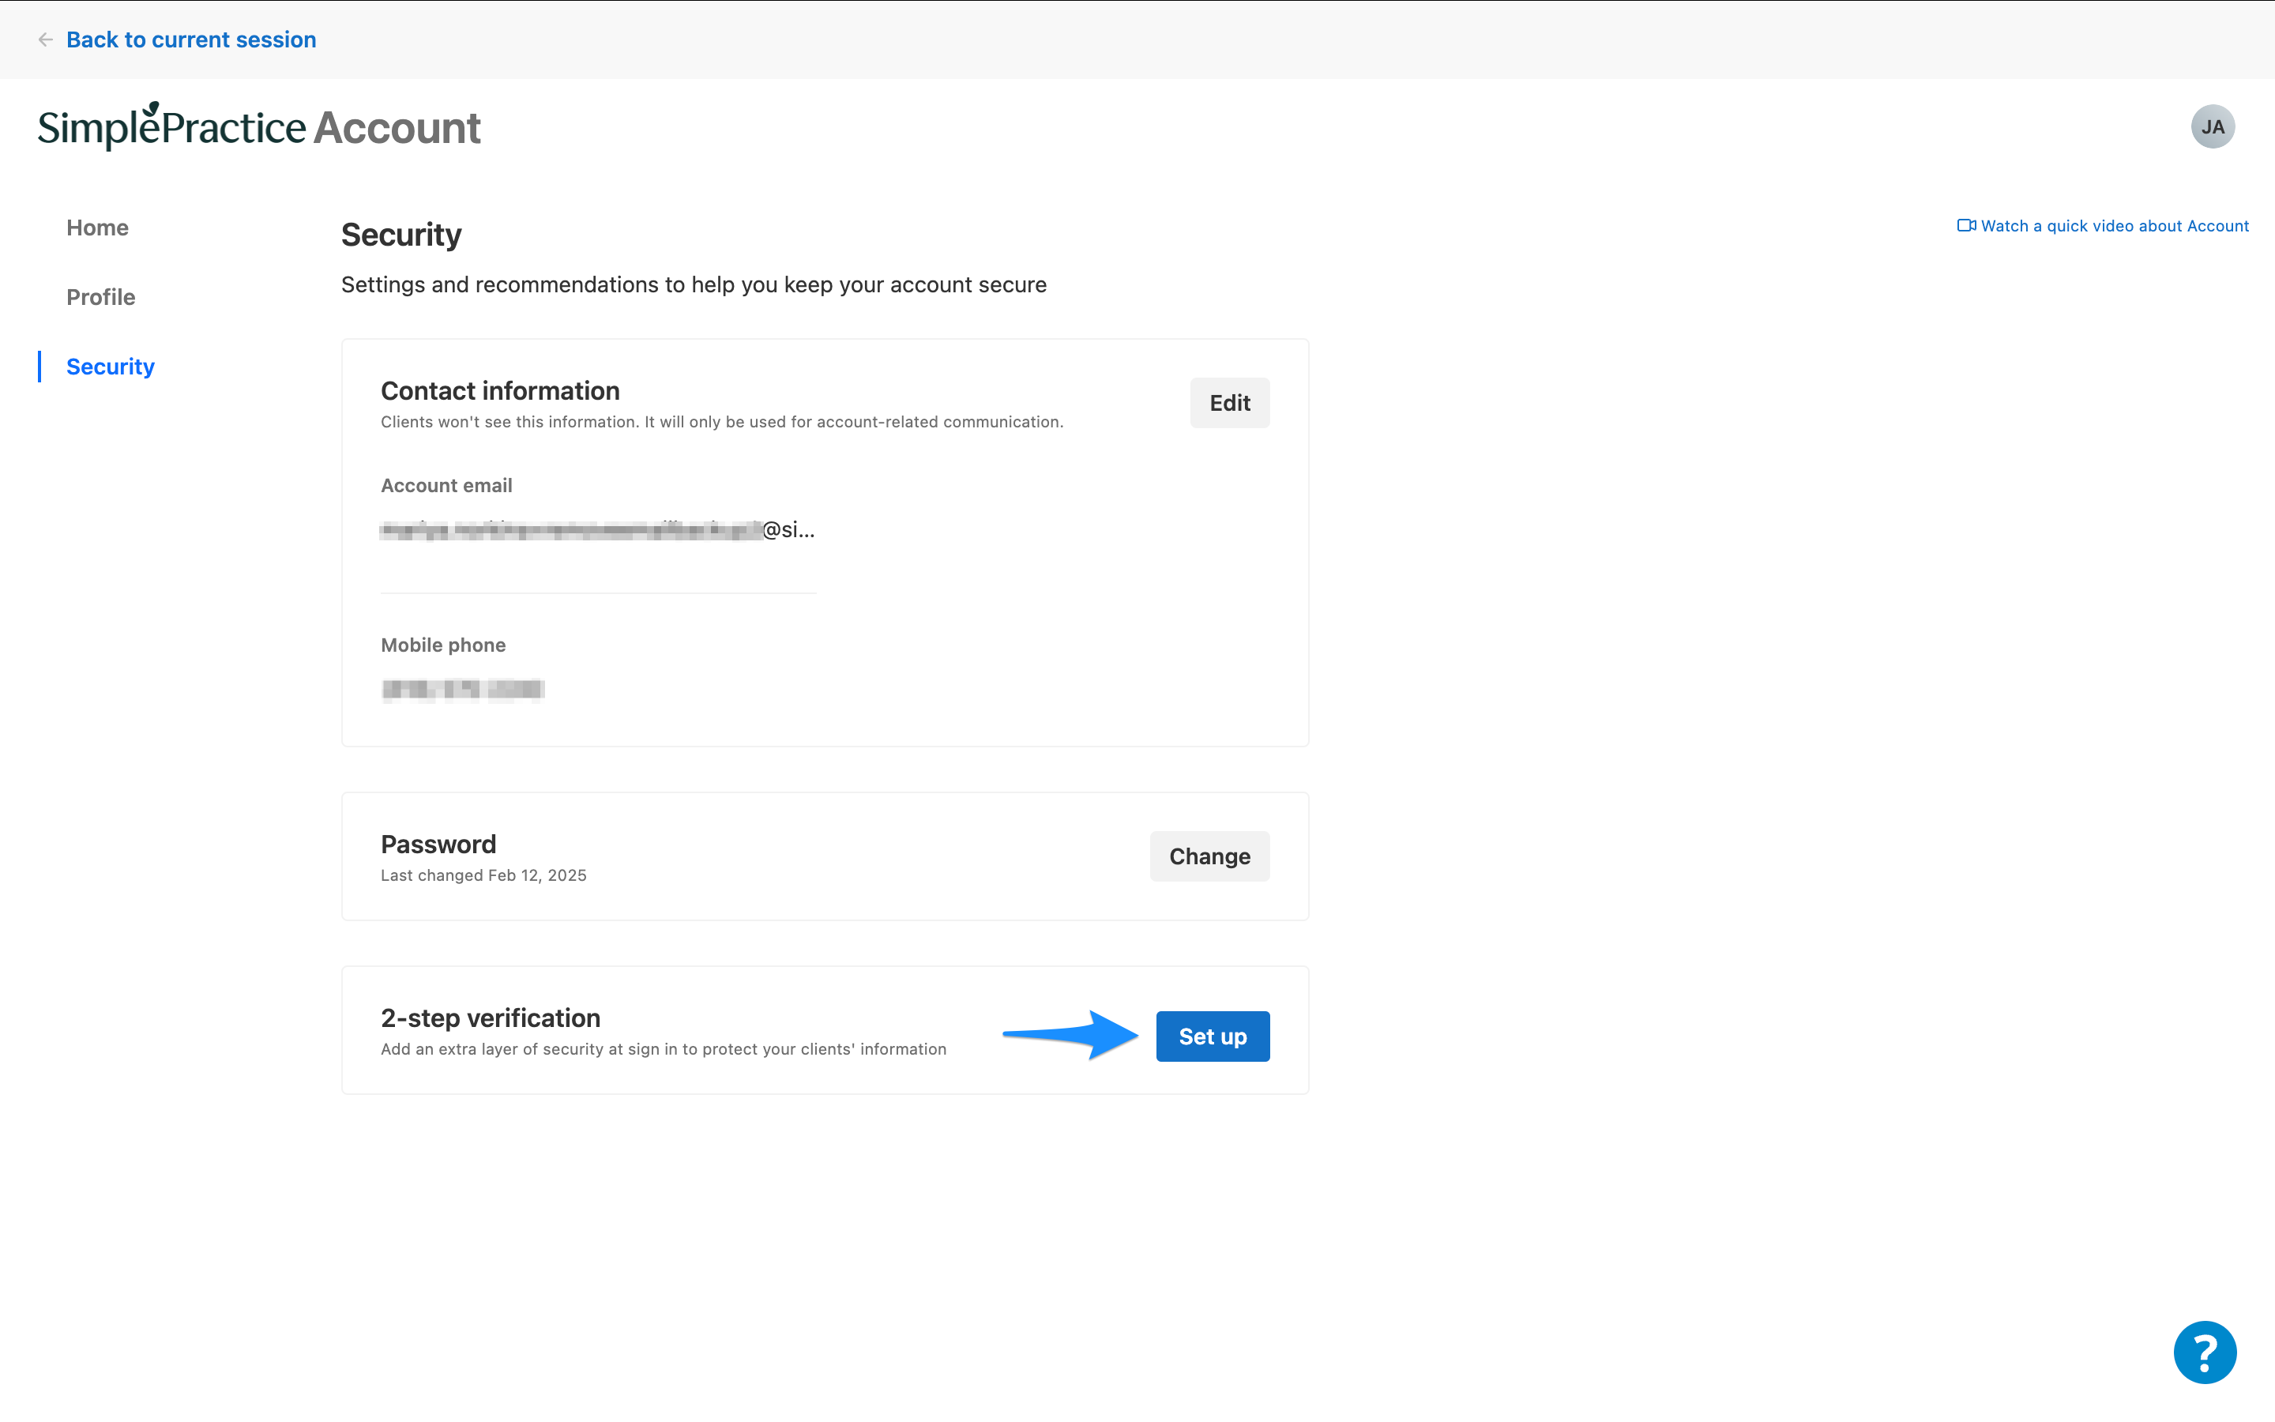
Task: Set up 2-step verification
Action: (1213, 1036)
